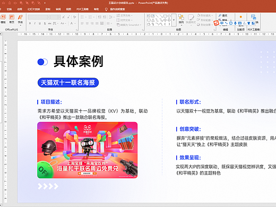The height and width of the screenshot is (207, 276).
Task: Apply the numbered list button
Action: coord(90,17)
